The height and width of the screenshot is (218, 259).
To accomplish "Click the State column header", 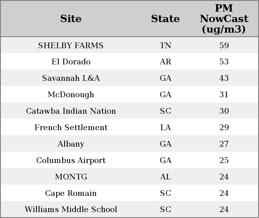I will pyautogui.click(x=165, y=19).
